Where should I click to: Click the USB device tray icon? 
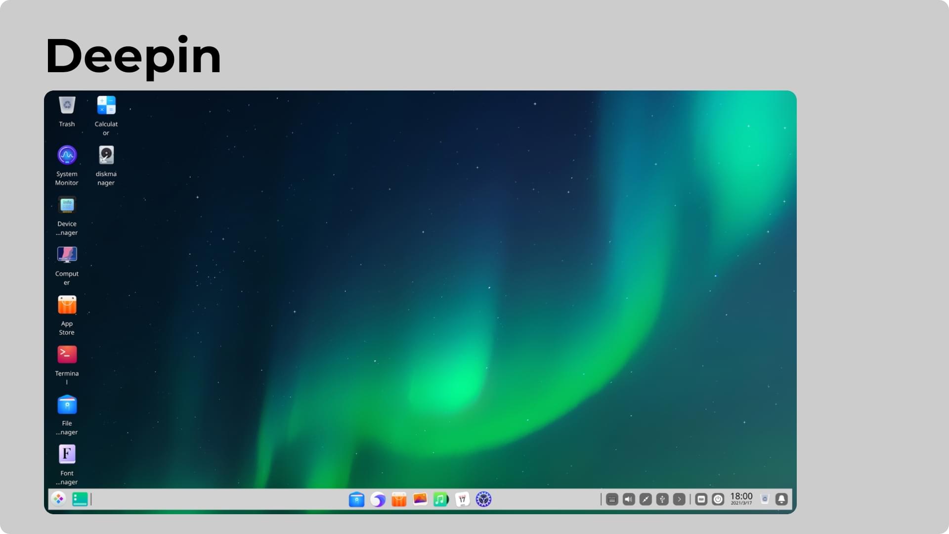point(662,499)
